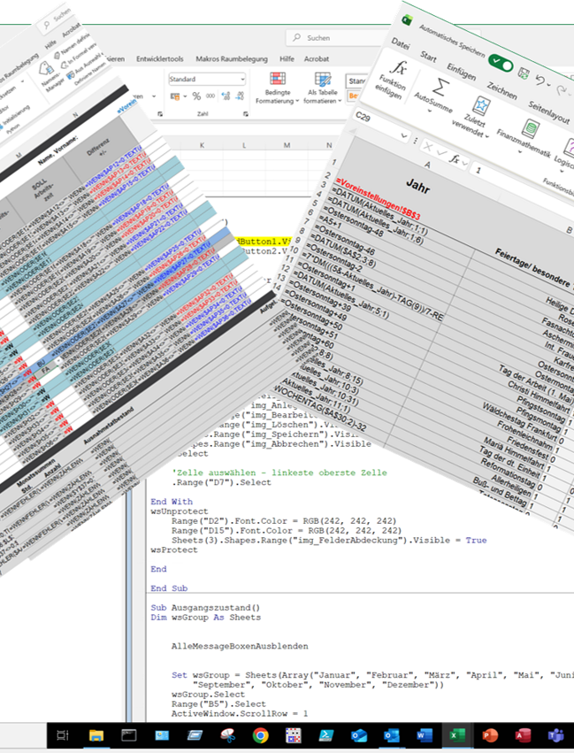Open the Zuletzt verwendet star book icon
The width and height of the screenshot is (574, 753).
click(x=480, y=105)
